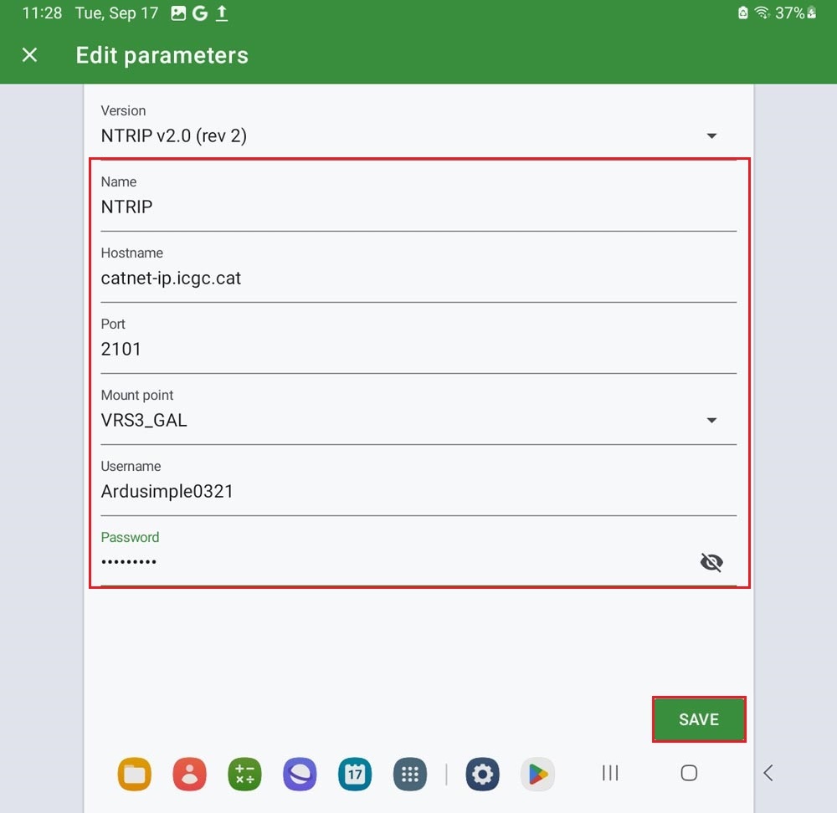
Task: Open Samsung Internet browser icon
Action: click(300, 774)
